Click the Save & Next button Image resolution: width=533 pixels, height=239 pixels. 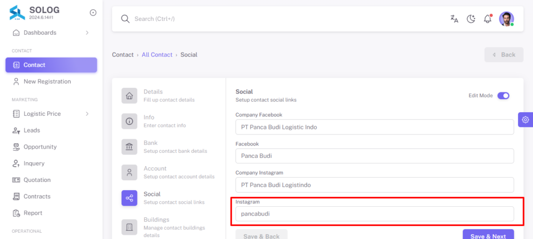point(488,235)
